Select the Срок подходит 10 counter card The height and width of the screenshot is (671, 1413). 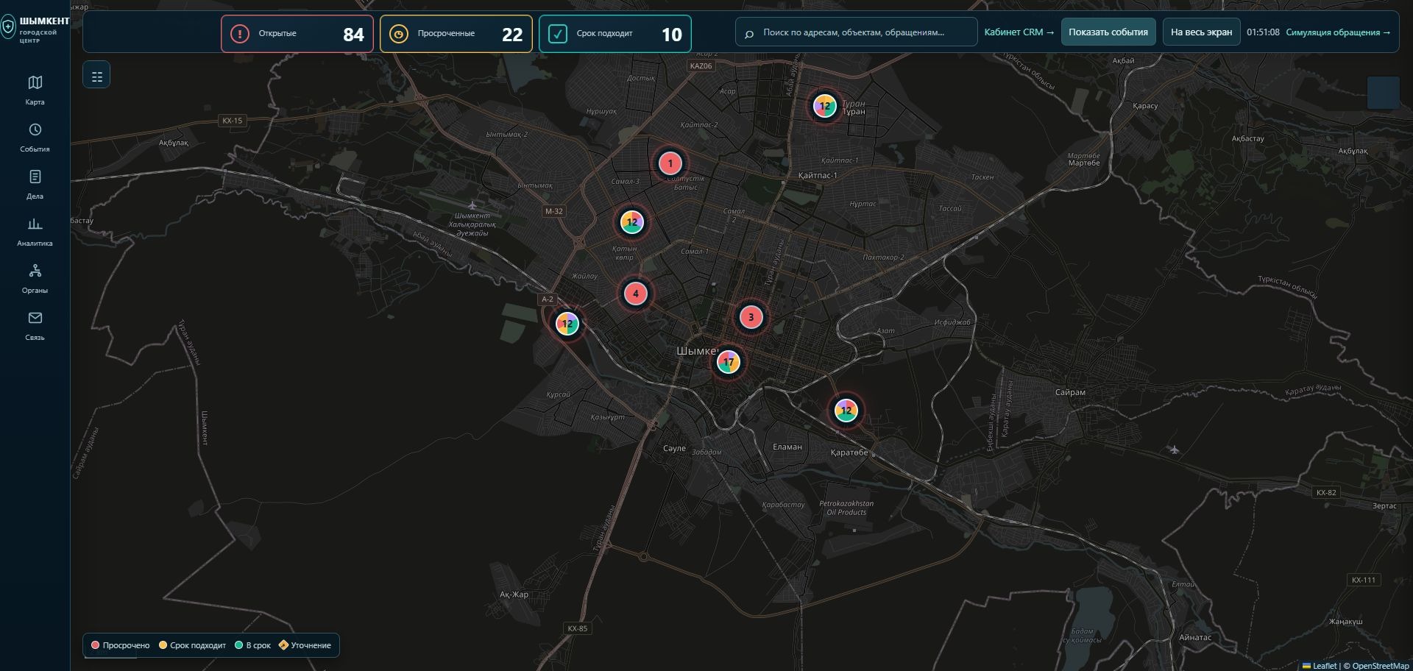[x=615, y=34]
